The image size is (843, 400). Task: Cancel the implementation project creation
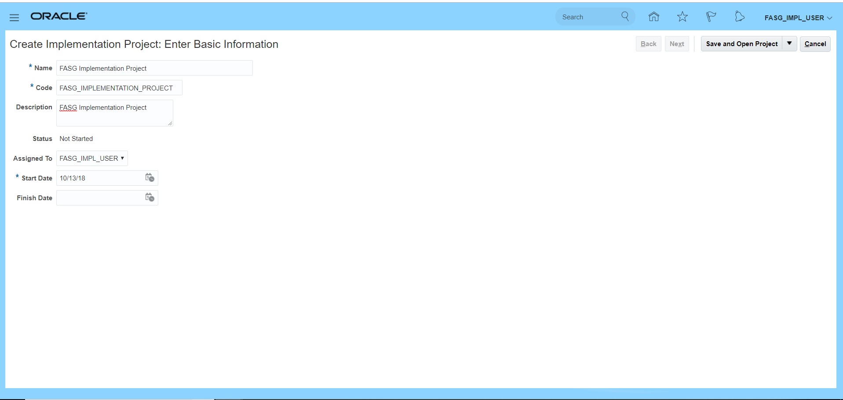(815, 44)
